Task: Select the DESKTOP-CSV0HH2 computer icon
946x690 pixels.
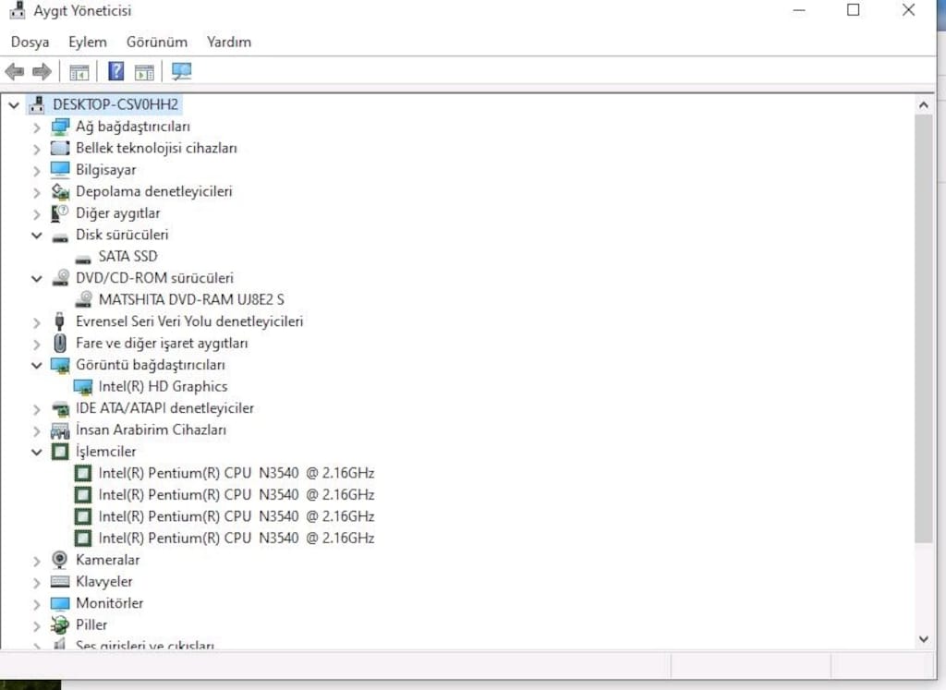Action: [x=37, y=104]
